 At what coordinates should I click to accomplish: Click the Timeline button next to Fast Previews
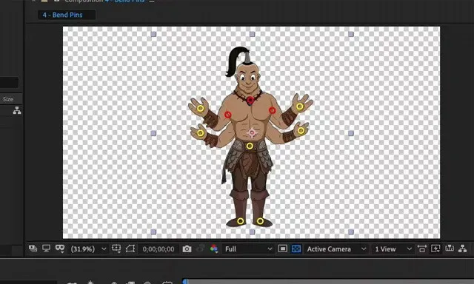[450, 248]
